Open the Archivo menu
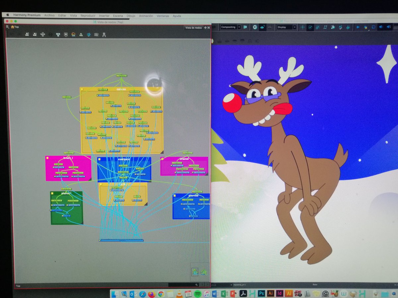The height and width of the screenshot is (298, 398). coord(49,16)
